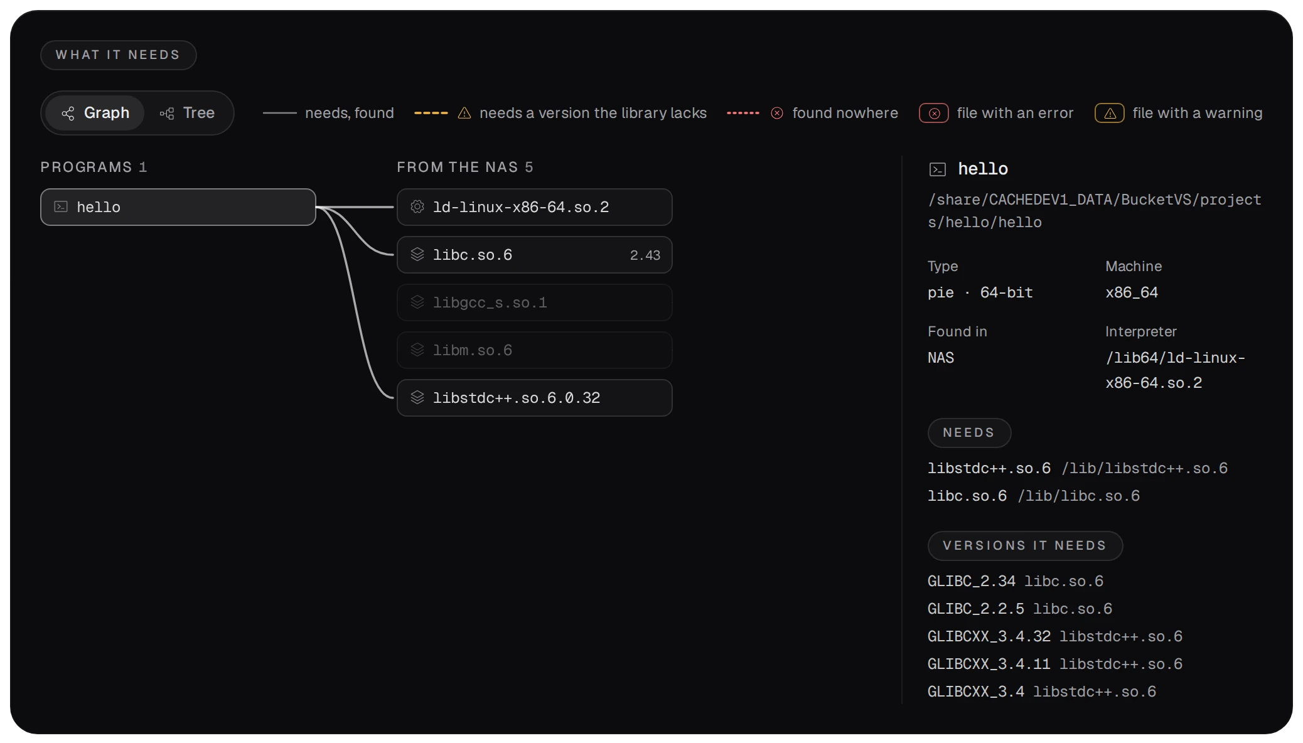Click the red circle-x icon beside found nowhere
This screenshot has height=743, width=1303.
pos(777,113)
